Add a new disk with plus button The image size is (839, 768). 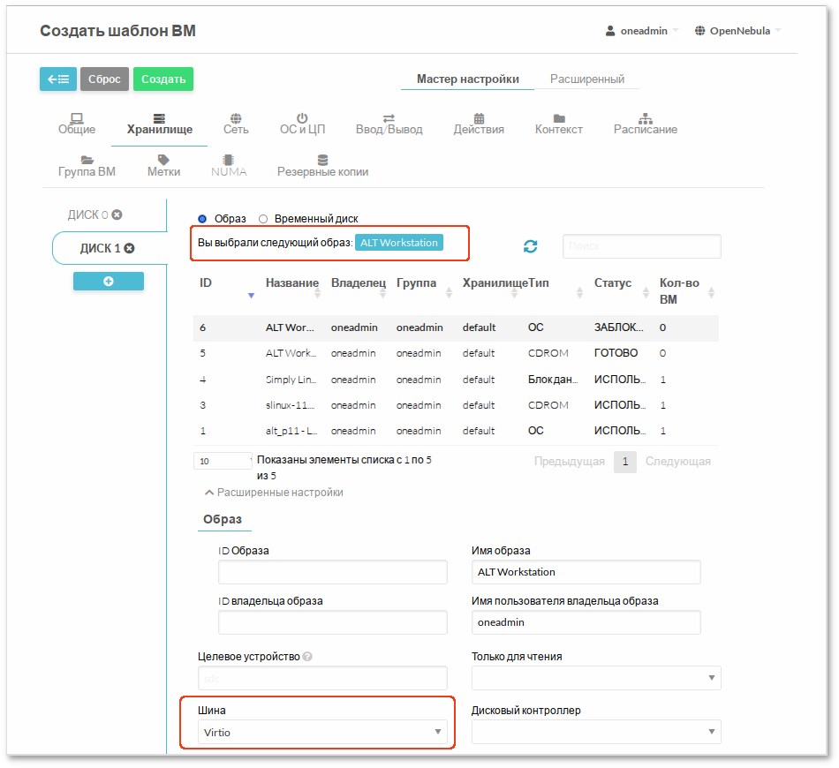click(x=109, y=282)
